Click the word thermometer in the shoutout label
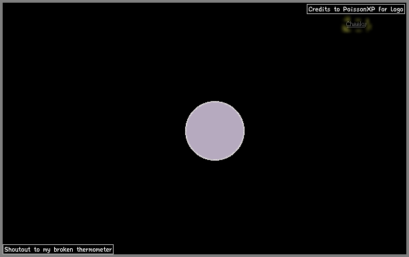This screenshot has width=409, height=257. click(x=94, y=250)
